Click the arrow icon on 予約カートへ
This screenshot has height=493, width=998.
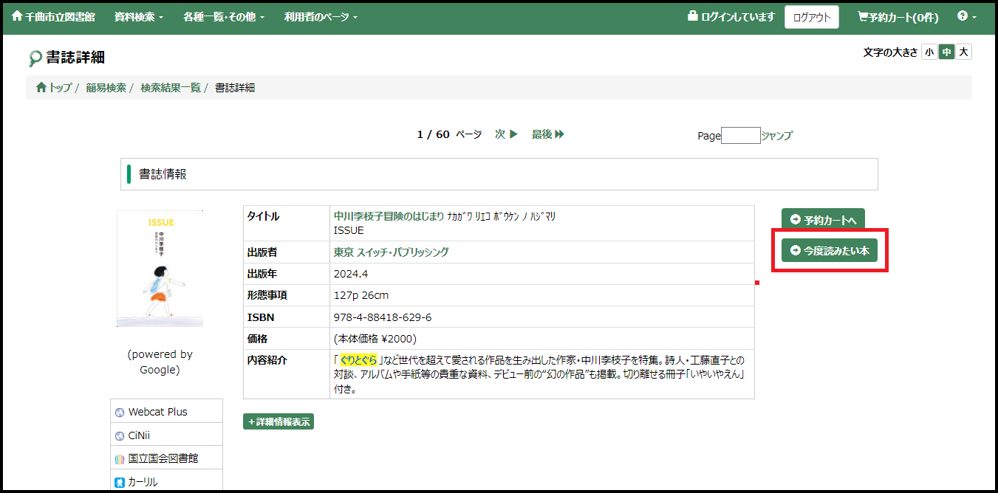click(x=795, y=220)
